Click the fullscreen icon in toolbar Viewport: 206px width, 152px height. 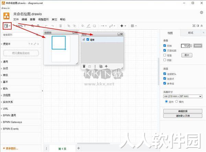tap(194, 26)
